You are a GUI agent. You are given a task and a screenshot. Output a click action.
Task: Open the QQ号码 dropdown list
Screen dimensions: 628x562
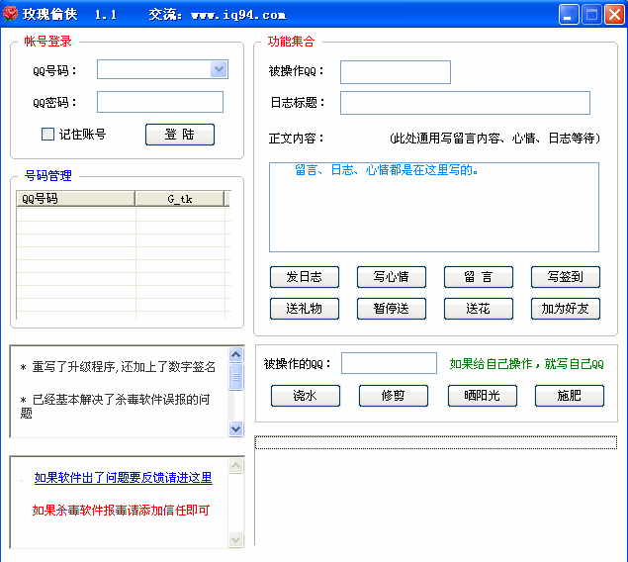point(219,69)
